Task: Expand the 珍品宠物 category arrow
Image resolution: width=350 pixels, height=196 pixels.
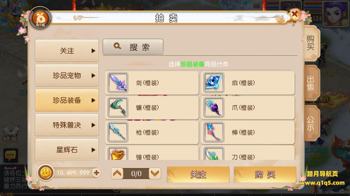Action: coord(93,76)
